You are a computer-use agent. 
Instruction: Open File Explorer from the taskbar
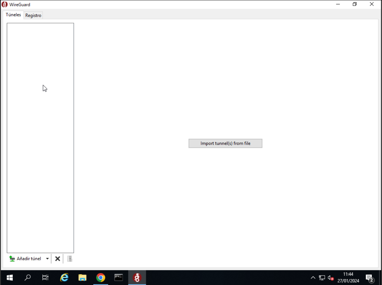82,278
